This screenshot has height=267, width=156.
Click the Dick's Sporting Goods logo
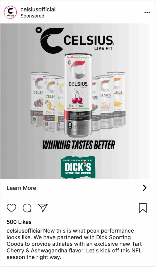pyautogui.click(x=78, y=167)
